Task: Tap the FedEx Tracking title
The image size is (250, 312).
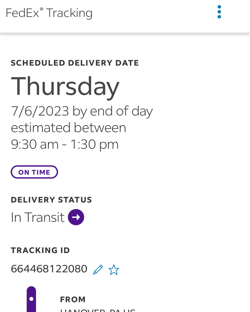Action: click(x=49, y=13)
